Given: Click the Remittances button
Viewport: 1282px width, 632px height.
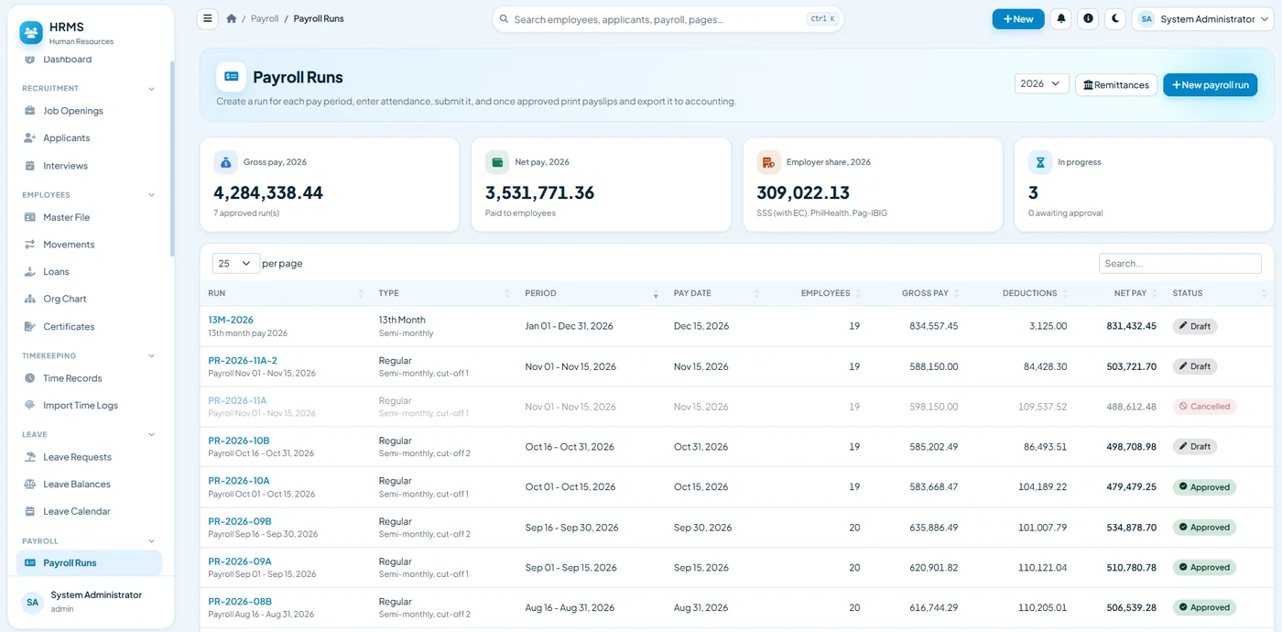Looking at the screenshot, I should tap(1115, 84).
